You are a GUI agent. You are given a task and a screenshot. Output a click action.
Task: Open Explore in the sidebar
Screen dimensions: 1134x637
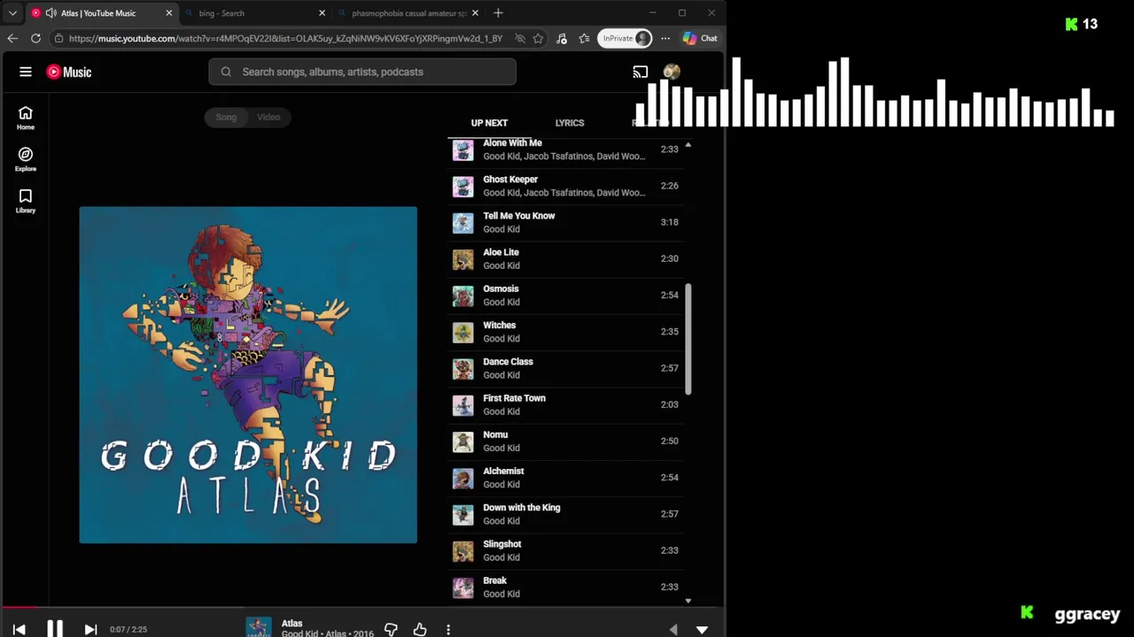[x=26, y=159]
